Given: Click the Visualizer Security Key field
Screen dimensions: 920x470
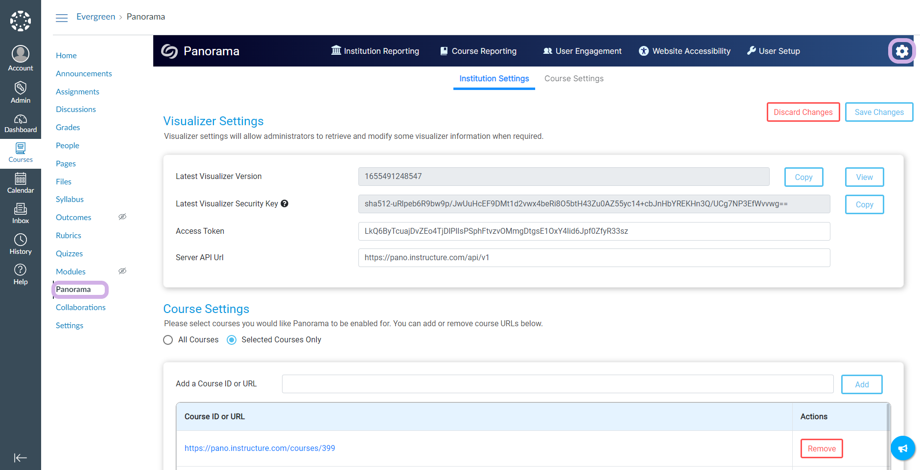Looking at the screenshot, I should [594, 204].
